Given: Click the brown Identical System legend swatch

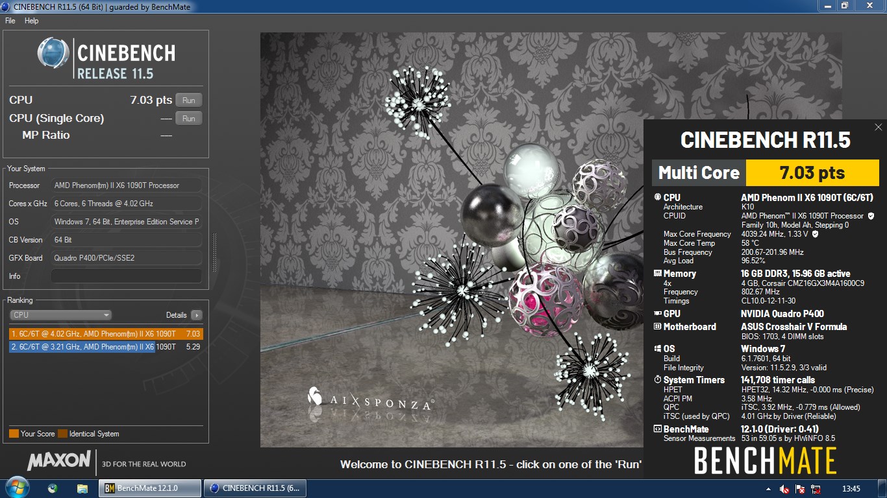Looking at the screenshot, I should 62,434.
